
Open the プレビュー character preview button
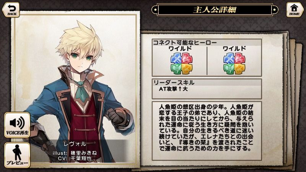[17, 155]
